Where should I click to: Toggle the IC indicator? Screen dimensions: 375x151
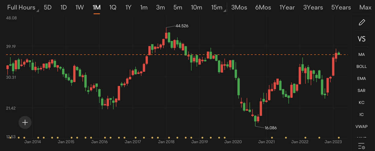pyautogui.click(x=362, y=115)
